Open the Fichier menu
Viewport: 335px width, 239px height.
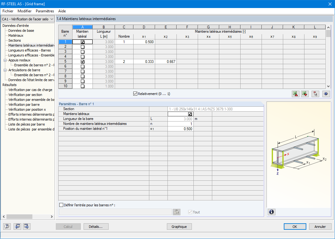click(x=8, y=11)
